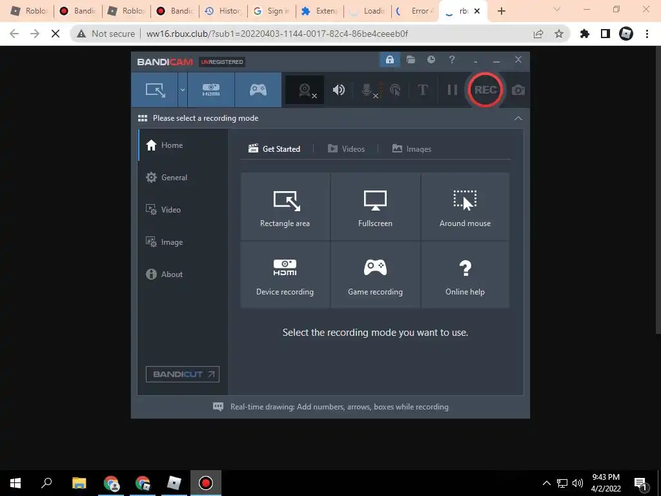Share this page icon in address bar

[x=538, y=34]
